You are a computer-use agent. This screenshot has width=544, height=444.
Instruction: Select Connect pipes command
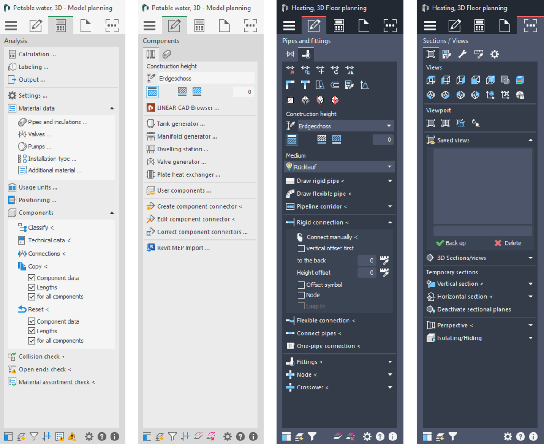pos(314,333)
